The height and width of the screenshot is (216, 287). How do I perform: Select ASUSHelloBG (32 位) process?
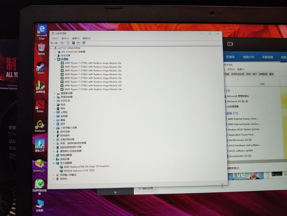(240, 156)
